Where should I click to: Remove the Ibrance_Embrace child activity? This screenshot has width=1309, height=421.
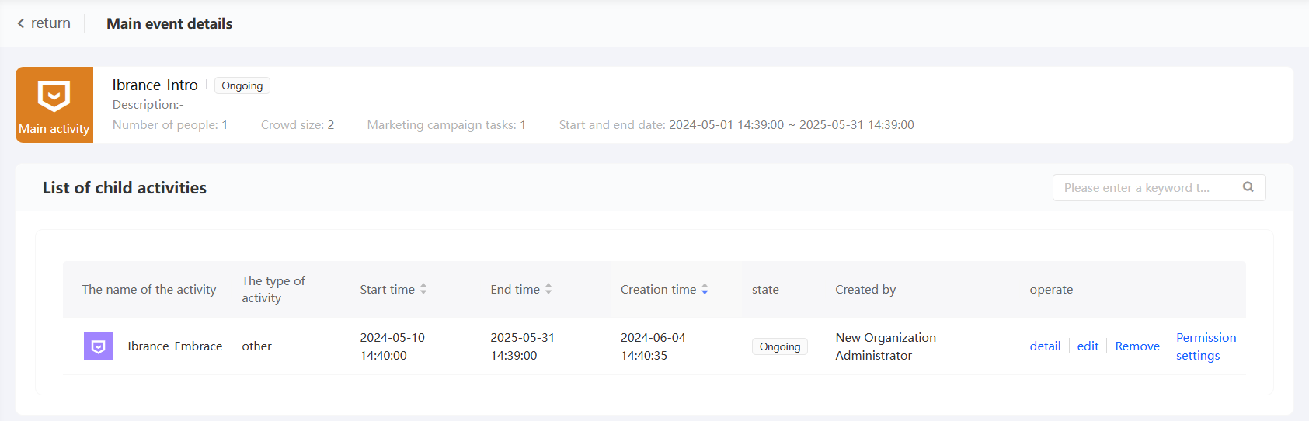pos(1137,346)
